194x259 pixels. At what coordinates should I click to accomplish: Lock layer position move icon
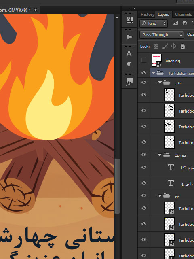pos(173,46)
